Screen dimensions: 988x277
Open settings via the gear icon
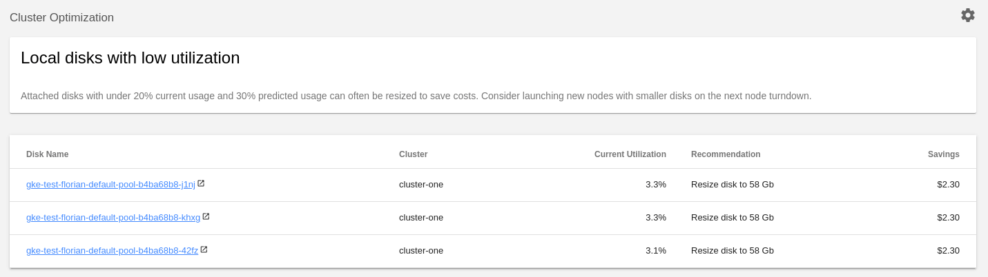(968, 15)
